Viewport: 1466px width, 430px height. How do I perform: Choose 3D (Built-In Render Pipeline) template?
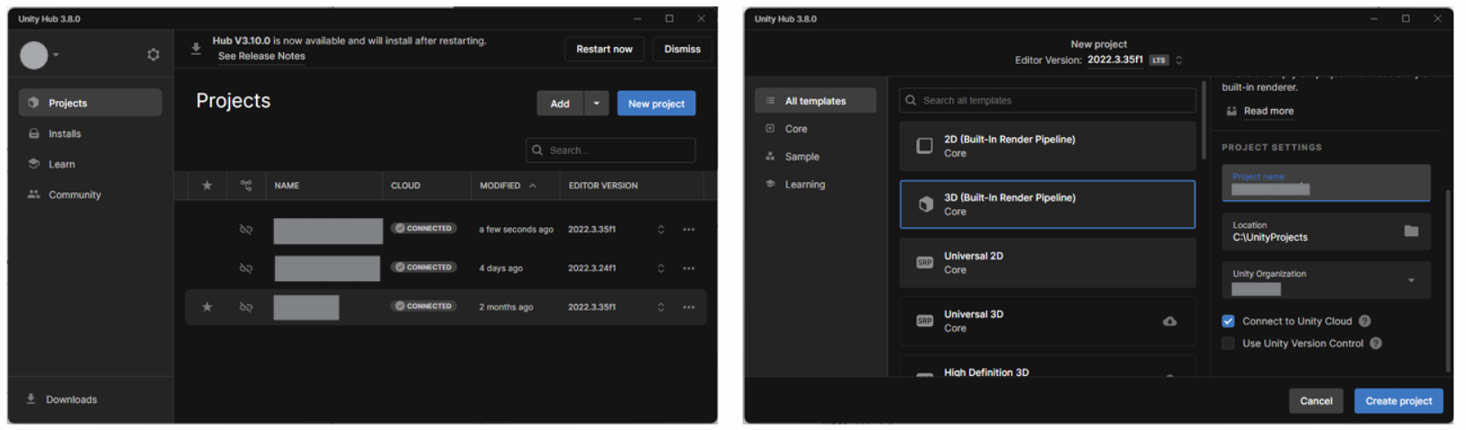(x=1048, y=205)
